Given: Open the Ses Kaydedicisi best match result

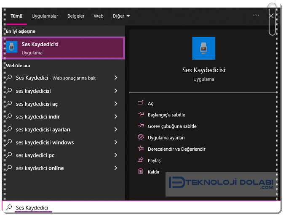Looking at the screenshot, I should (63, 48).
